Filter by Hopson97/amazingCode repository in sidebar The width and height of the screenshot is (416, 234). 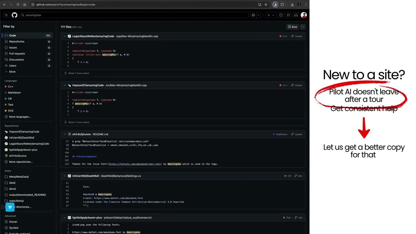coord(27,132)
